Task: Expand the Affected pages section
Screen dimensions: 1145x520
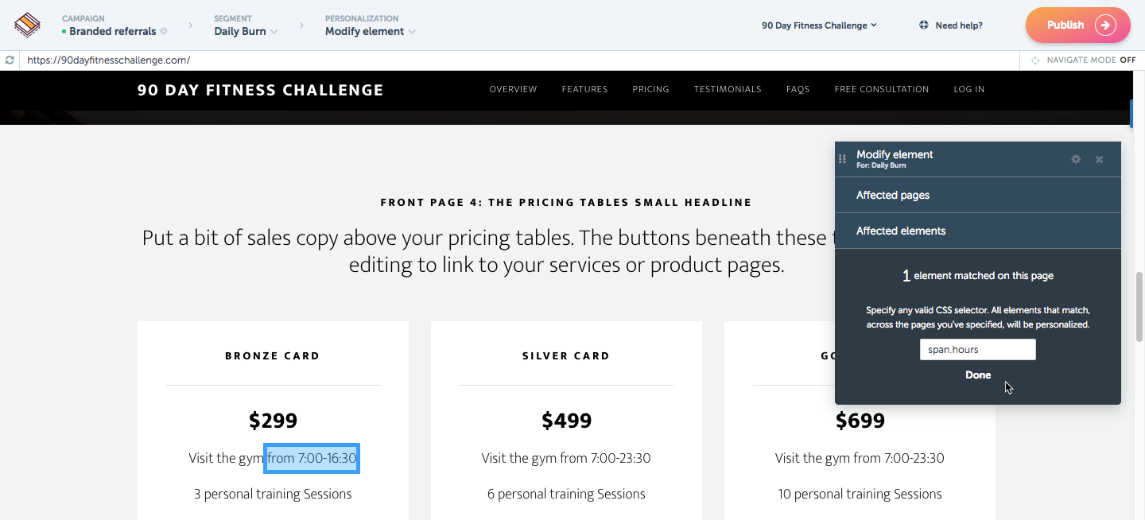Action: (x=978, y=195)
